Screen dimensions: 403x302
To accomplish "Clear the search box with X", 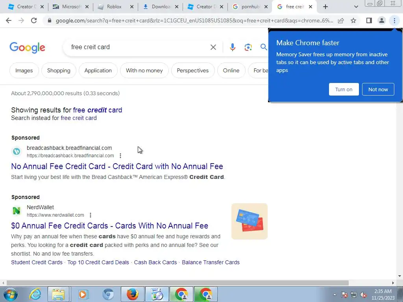I will click(x=213, y=47).
